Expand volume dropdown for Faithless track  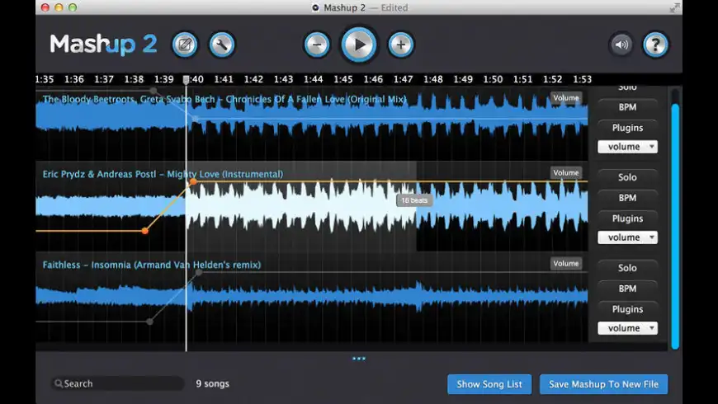point(627,328)
